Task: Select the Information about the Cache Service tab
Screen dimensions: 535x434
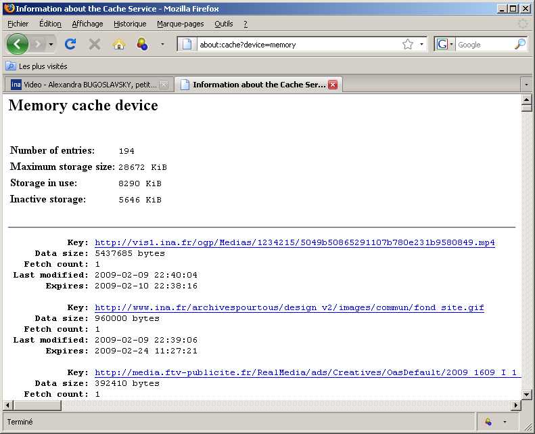Action: click(x=258, y=85)
